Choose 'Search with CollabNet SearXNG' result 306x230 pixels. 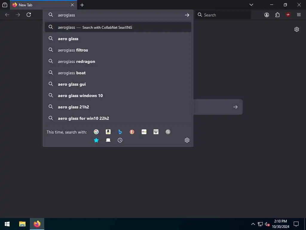coord(118,27)
